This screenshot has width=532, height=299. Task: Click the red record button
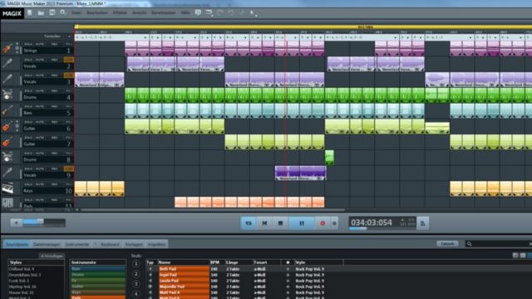tap(323, 223)
